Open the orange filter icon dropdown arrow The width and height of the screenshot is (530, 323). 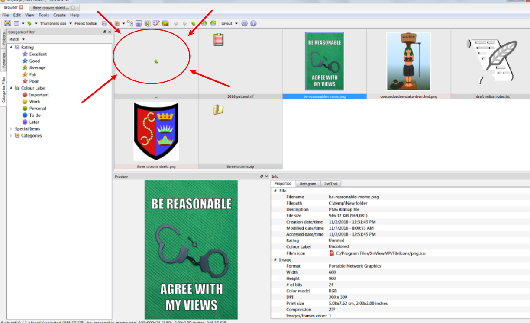click(123, 23)
